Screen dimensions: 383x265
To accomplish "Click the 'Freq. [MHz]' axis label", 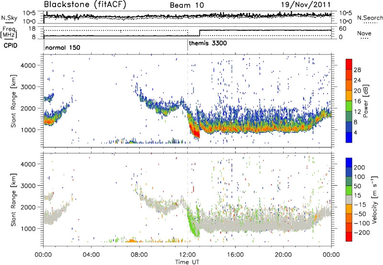I will (9, 33).
